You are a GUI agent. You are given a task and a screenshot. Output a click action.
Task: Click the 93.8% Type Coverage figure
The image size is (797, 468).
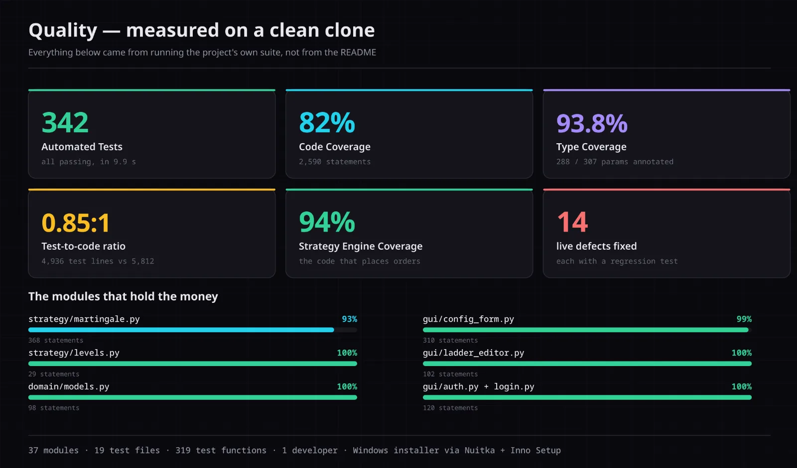point(592,124)
